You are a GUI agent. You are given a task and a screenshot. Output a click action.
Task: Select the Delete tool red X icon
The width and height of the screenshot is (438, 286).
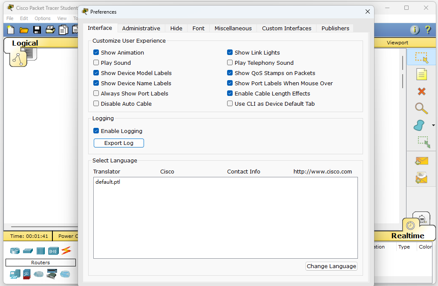421,91
